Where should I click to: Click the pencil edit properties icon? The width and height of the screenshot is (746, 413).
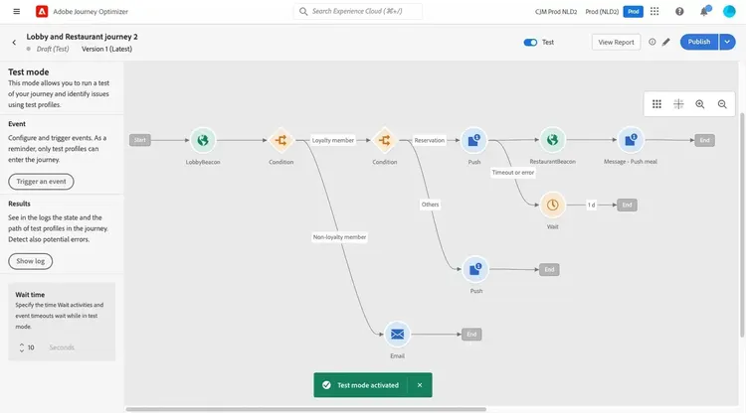point(666,42)
